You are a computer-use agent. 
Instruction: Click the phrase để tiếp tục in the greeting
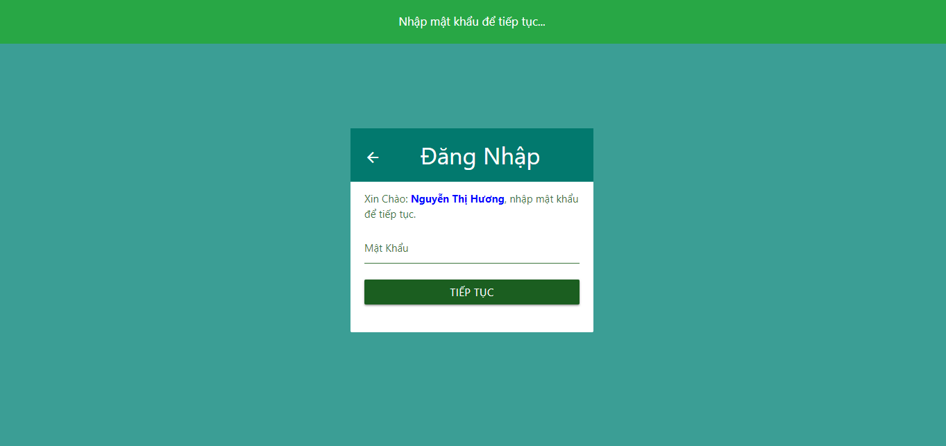point(390,214)
